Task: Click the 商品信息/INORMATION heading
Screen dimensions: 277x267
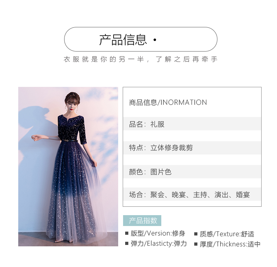Action: [x=168, y=102]
